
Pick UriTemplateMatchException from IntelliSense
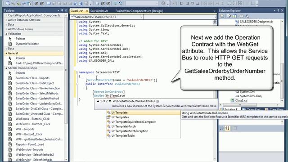pos(144,131)
